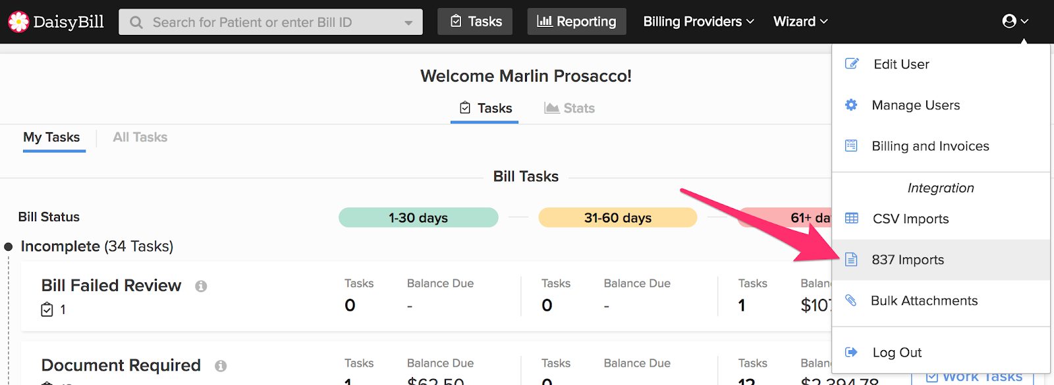The height and width of the screenshot is (385, 1054).
Task: Filter by the 1-30 days pill
Action: coord(418,218)
